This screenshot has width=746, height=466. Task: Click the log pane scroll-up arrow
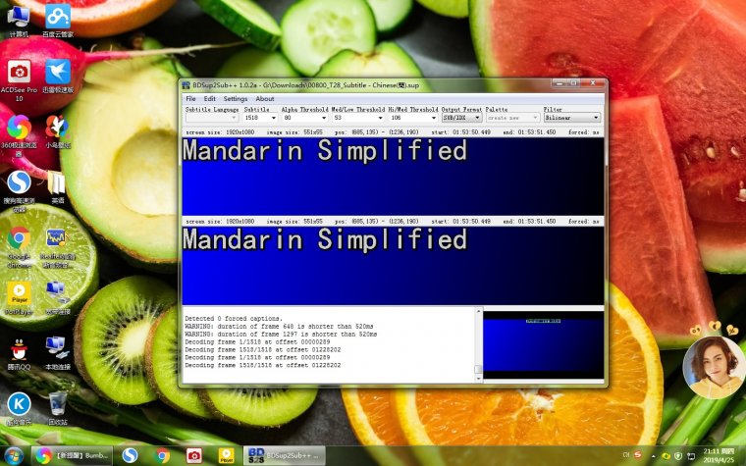coord(479,311)
